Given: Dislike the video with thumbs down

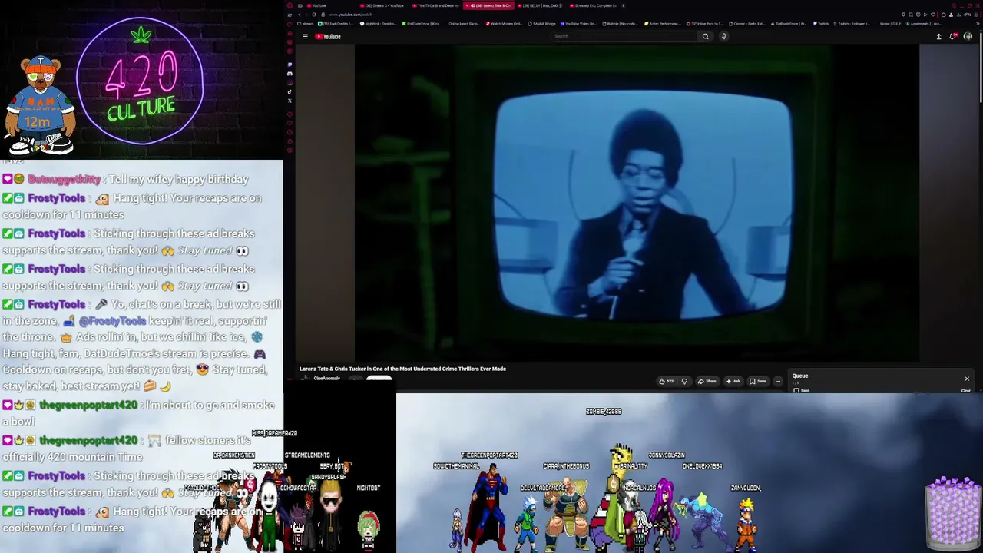Looking at the screenshot, I should click(684, 381).
